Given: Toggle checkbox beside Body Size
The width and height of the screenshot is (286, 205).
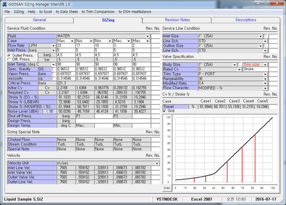Looking at the screenshot, I should click(x=239, y=64).
